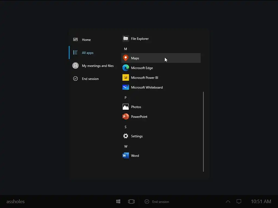
Task: Click the letter W section header
Action: point(126,147)
